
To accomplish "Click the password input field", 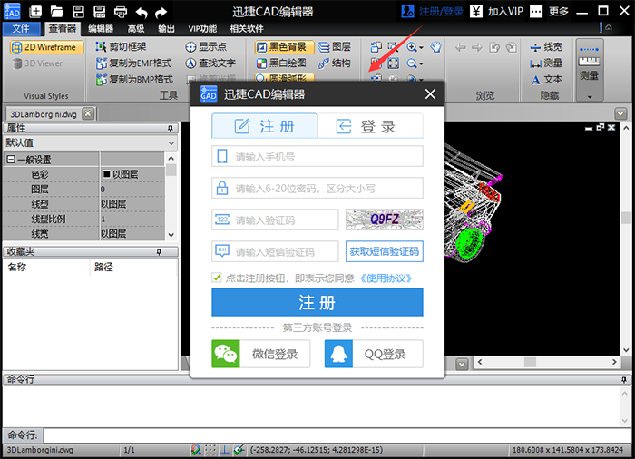I will (x=317, y=188).
